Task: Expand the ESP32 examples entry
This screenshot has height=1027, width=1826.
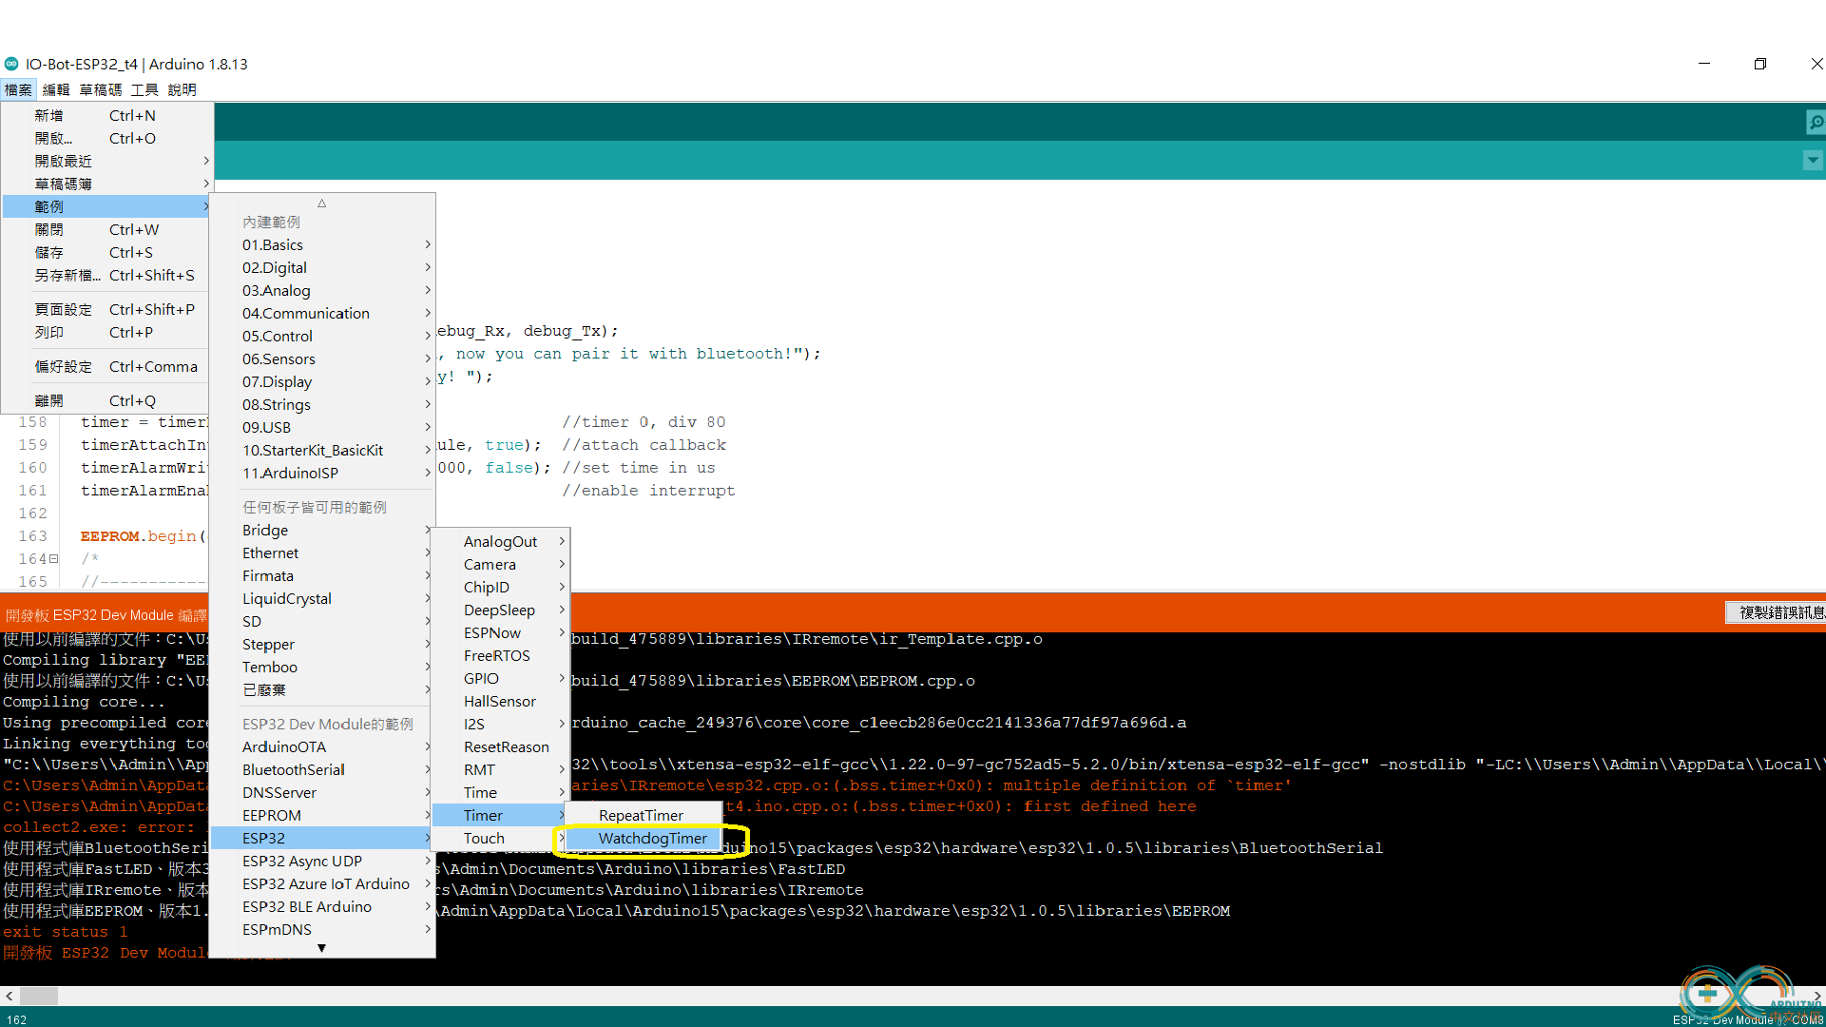Action: coord(322,838)
